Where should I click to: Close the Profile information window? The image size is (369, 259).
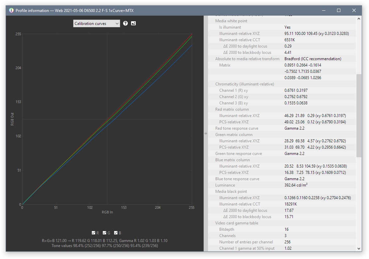click(x=354, y=10)
